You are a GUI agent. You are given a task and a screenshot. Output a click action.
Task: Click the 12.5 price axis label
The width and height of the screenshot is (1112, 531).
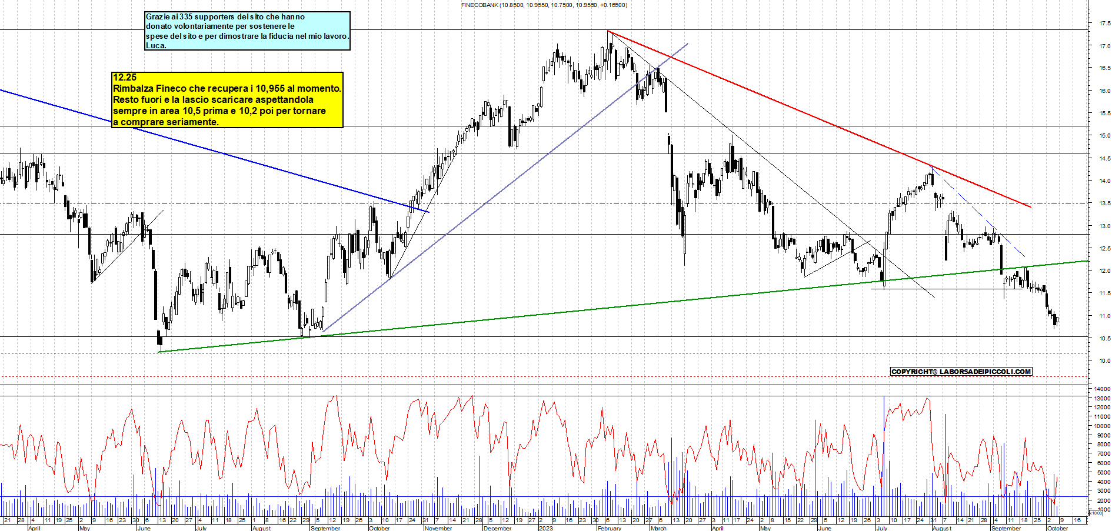(1104, 249)
